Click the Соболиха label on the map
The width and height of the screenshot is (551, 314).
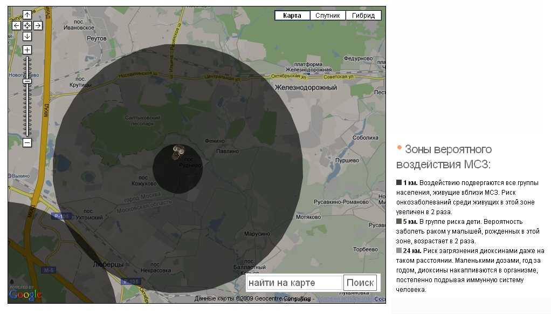tap(366, 138)
